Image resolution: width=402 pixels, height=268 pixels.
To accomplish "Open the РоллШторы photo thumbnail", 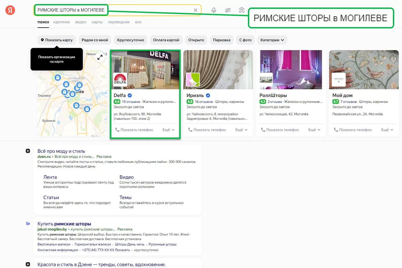I will (x=266, y=80).
